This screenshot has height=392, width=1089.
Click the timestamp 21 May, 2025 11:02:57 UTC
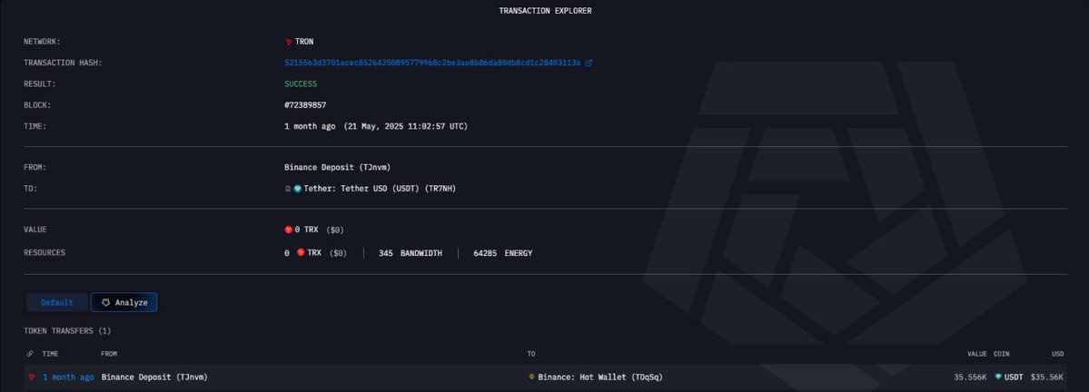404,126
